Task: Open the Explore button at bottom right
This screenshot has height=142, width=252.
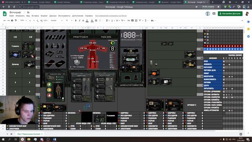Action: tap(241, 134)
